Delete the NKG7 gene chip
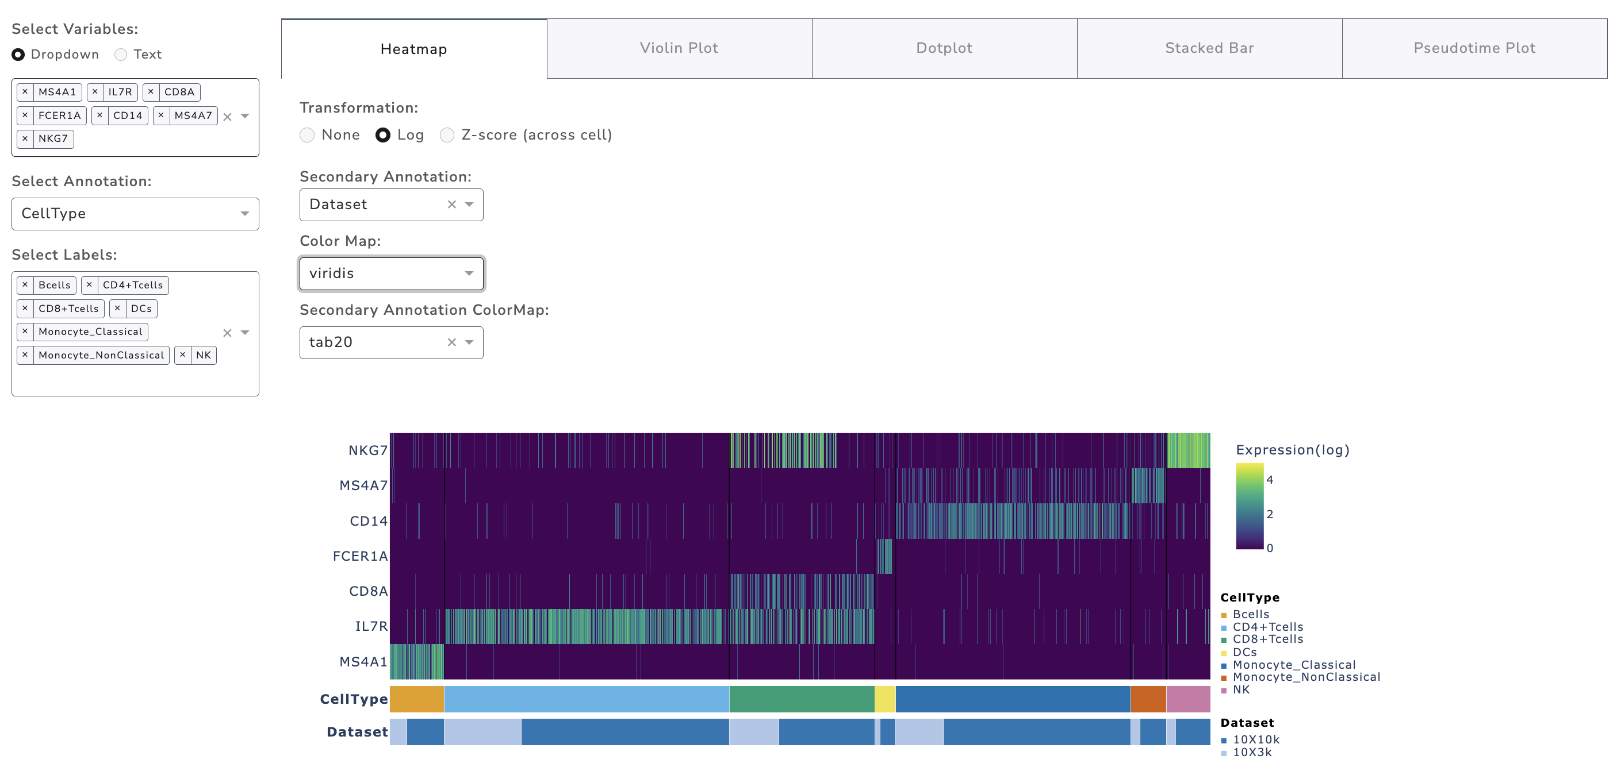 25,138
